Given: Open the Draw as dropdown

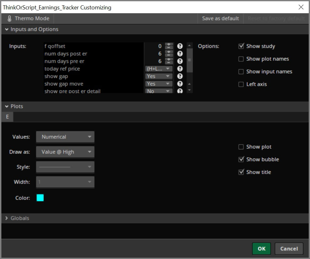Looking at the screenshot, I should (x=65, y=152).
